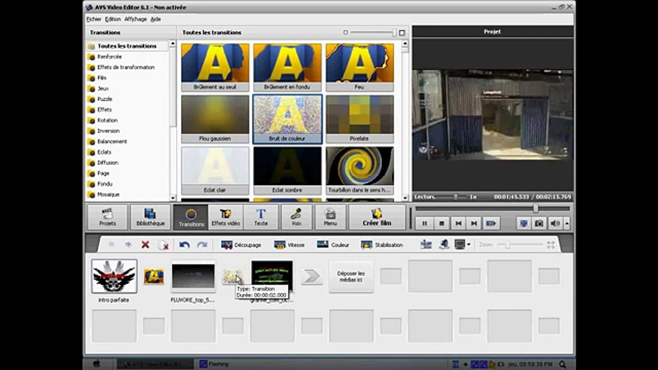Image resolution: width=658 pixels, height=370 pixels.
Task: Jump to the next frame
Action: point(474,224)
